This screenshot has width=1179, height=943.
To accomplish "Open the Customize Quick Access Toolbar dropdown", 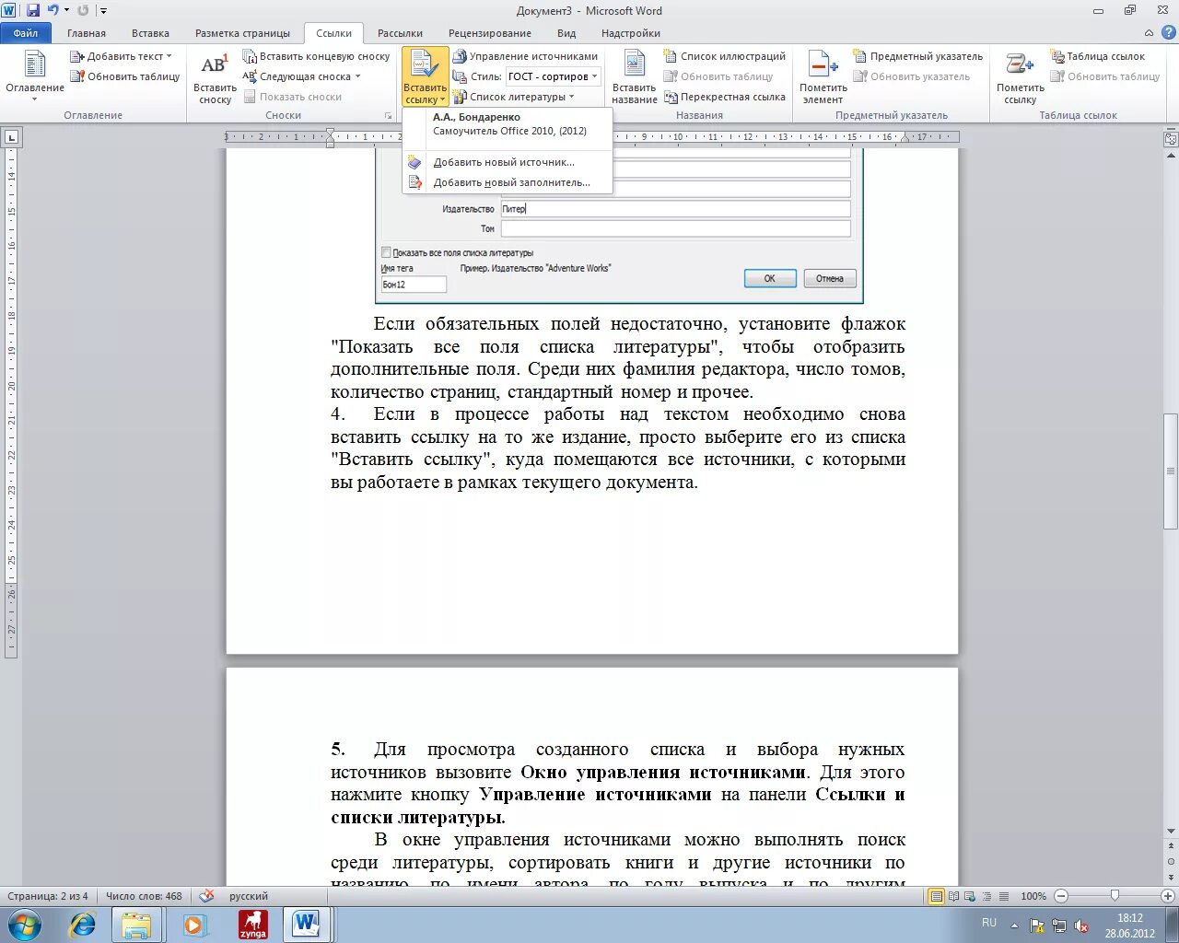I will click(x=103, y=11).
